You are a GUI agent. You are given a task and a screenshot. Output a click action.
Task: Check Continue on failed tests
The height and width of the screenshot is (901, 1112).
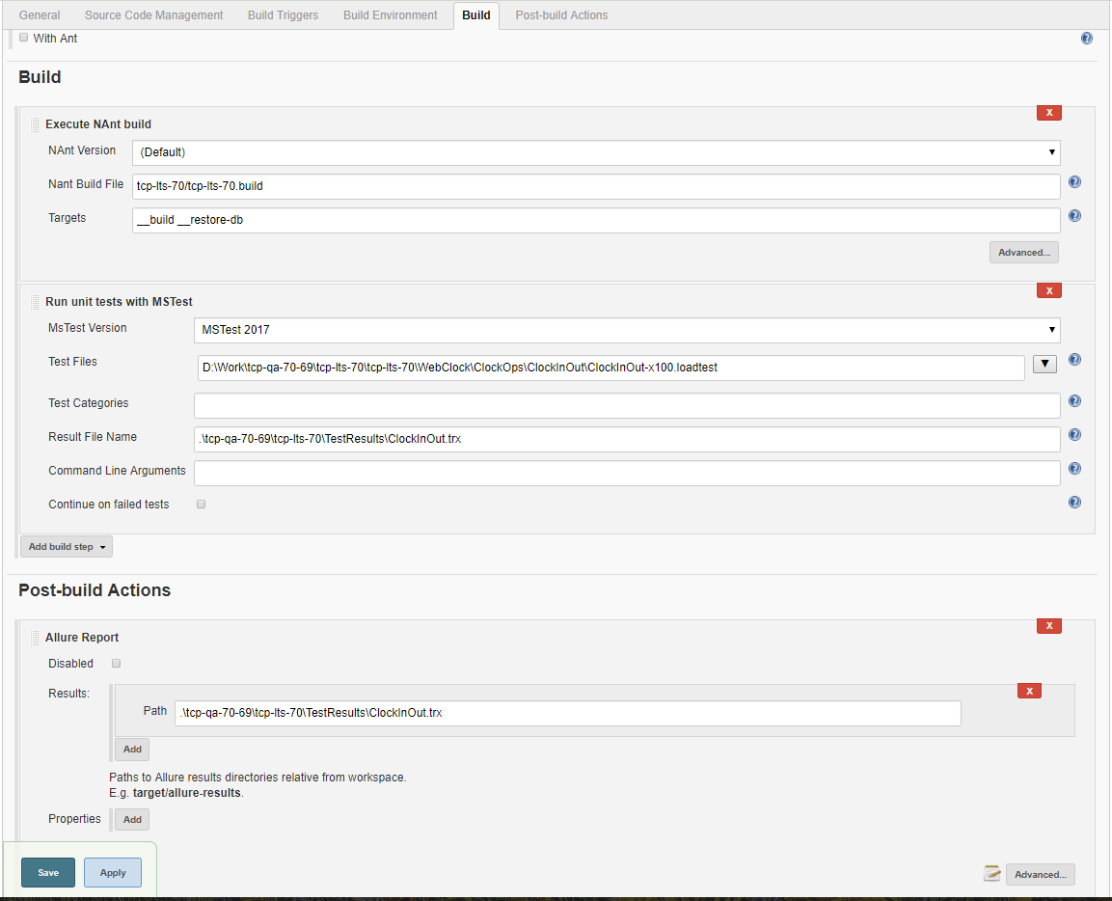[201, 504]
